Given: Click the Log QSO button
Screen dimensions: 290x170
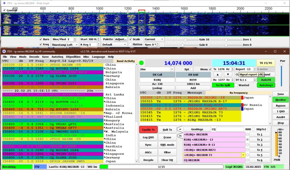Looking at the screenshot, I should pyautogui.click(x=148, y=137).
